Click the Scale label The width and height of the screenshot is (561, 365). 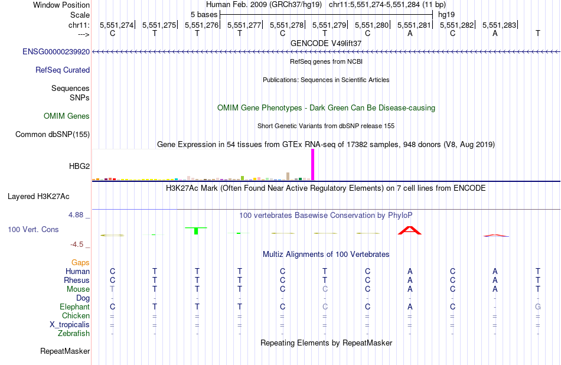[x=80, y=15]
